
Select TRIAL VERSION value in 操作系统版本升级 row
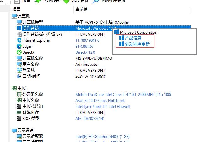pos(90,34)
